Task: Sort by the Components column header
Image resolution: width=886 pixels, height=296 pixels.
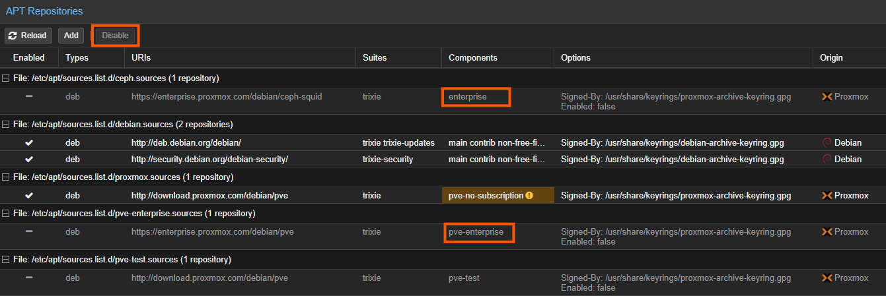Action: (x=472, y=58)
